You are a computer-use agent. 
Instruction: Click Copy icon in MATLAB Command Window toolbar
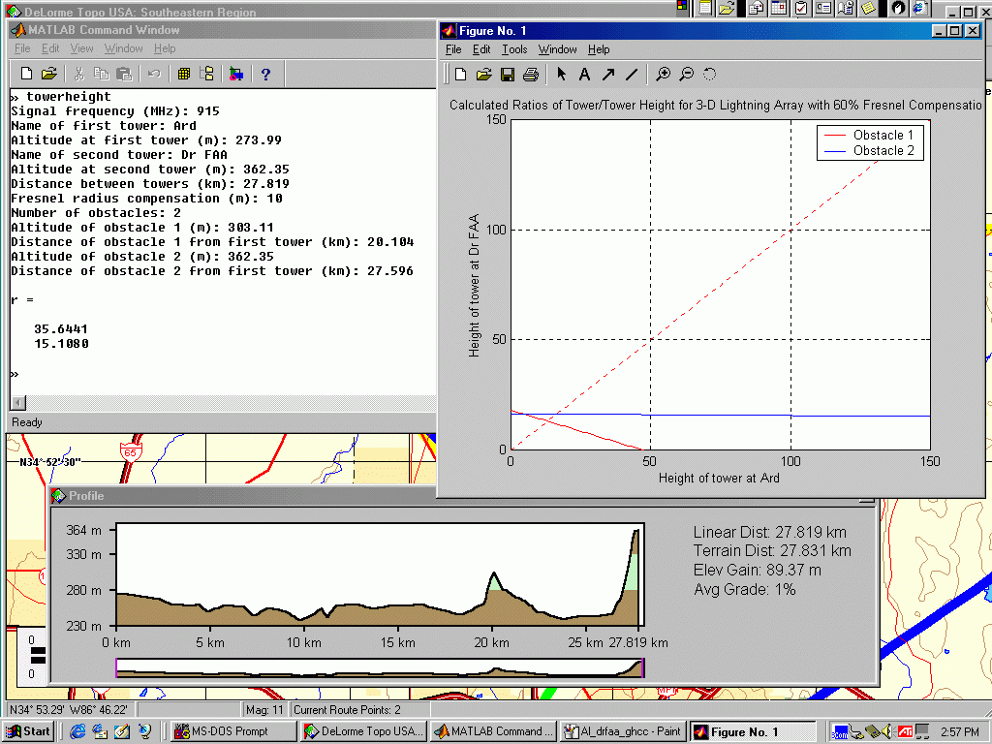[101, 74]
